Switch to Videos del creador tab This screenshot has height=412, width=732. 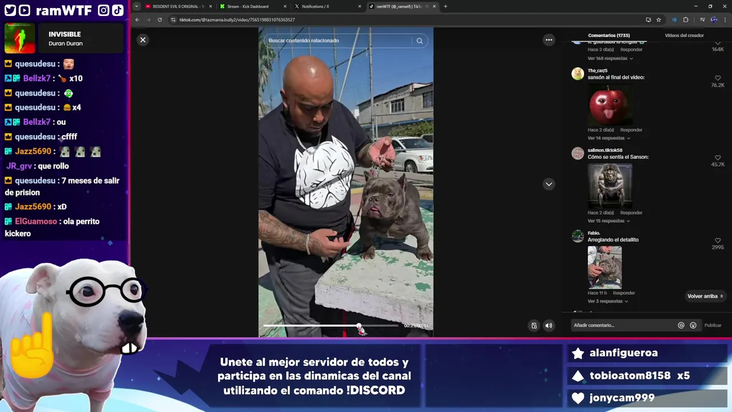(x=684, y=35)
